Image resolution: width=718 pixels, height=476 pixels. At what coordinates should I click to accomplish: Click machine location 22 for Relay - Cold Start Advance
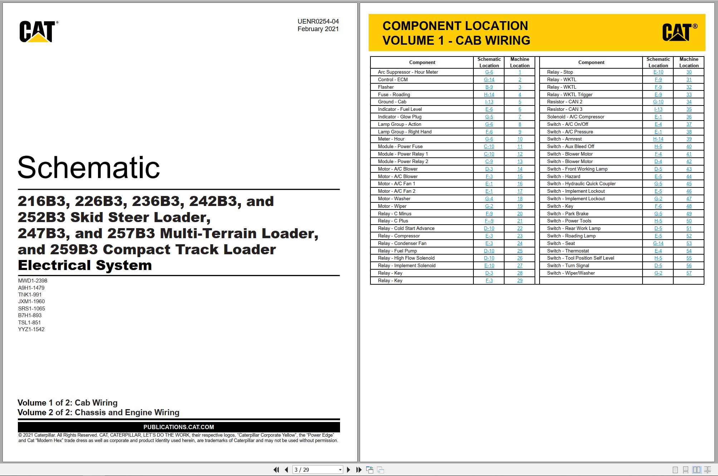coord(520,229)
